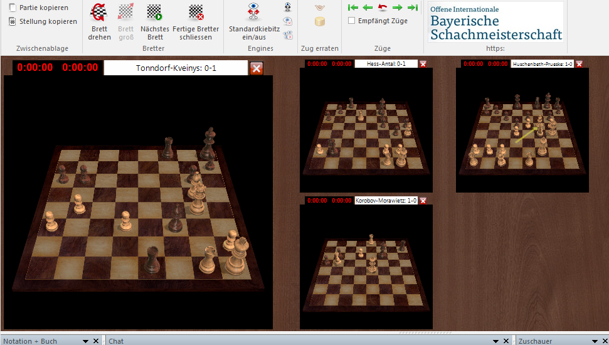Click Fertige Bretter schliessen

tap(196, 13)
